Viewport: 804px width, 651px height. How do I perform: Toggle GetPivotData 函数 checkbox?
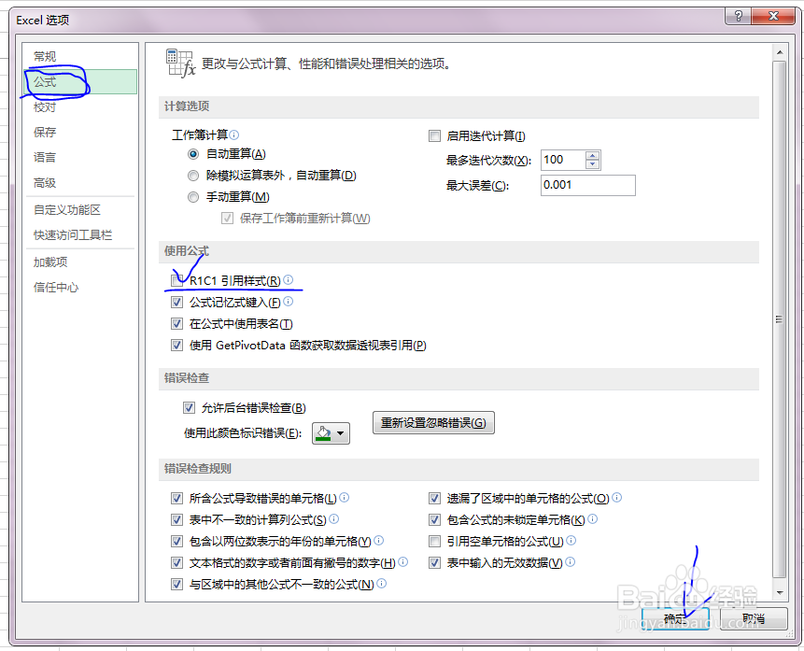tap(176, 346)
